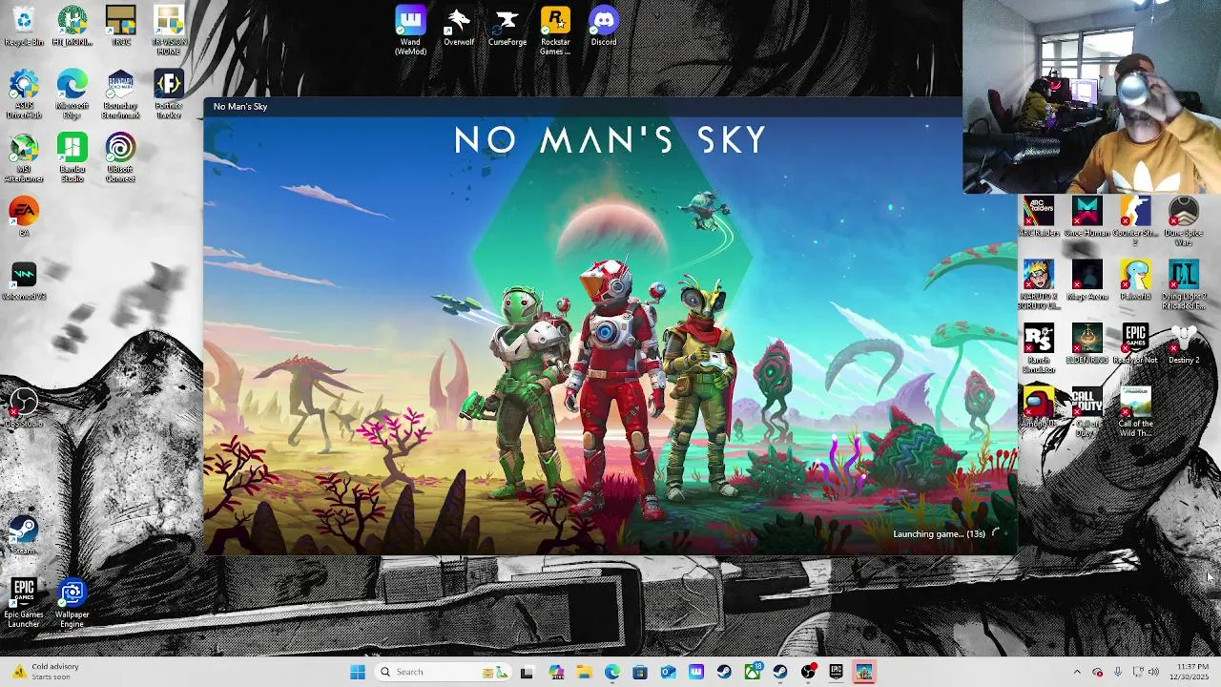Viewport: 1221px width, 687px height.
Task: Open the TR-VISION HOME desktop shortcut
Action: [x=169, y=31]
